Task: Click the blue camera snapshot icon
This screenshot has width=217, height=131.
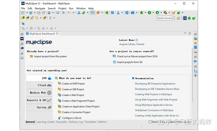Action: (133, 13)
